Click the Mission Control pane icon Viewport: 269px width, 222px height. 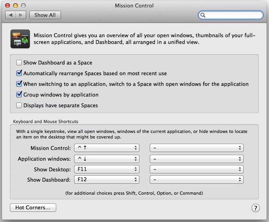tap(20, 39)
